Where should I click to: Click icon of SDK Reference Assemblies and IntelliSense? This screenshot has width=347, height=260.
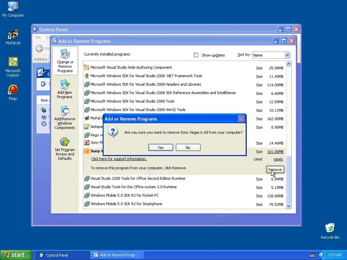(86, 93)
